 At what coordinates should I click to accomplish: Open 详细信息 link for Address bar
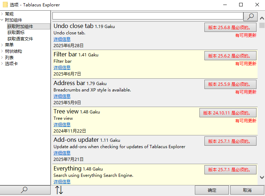click(x=62, y=96)
